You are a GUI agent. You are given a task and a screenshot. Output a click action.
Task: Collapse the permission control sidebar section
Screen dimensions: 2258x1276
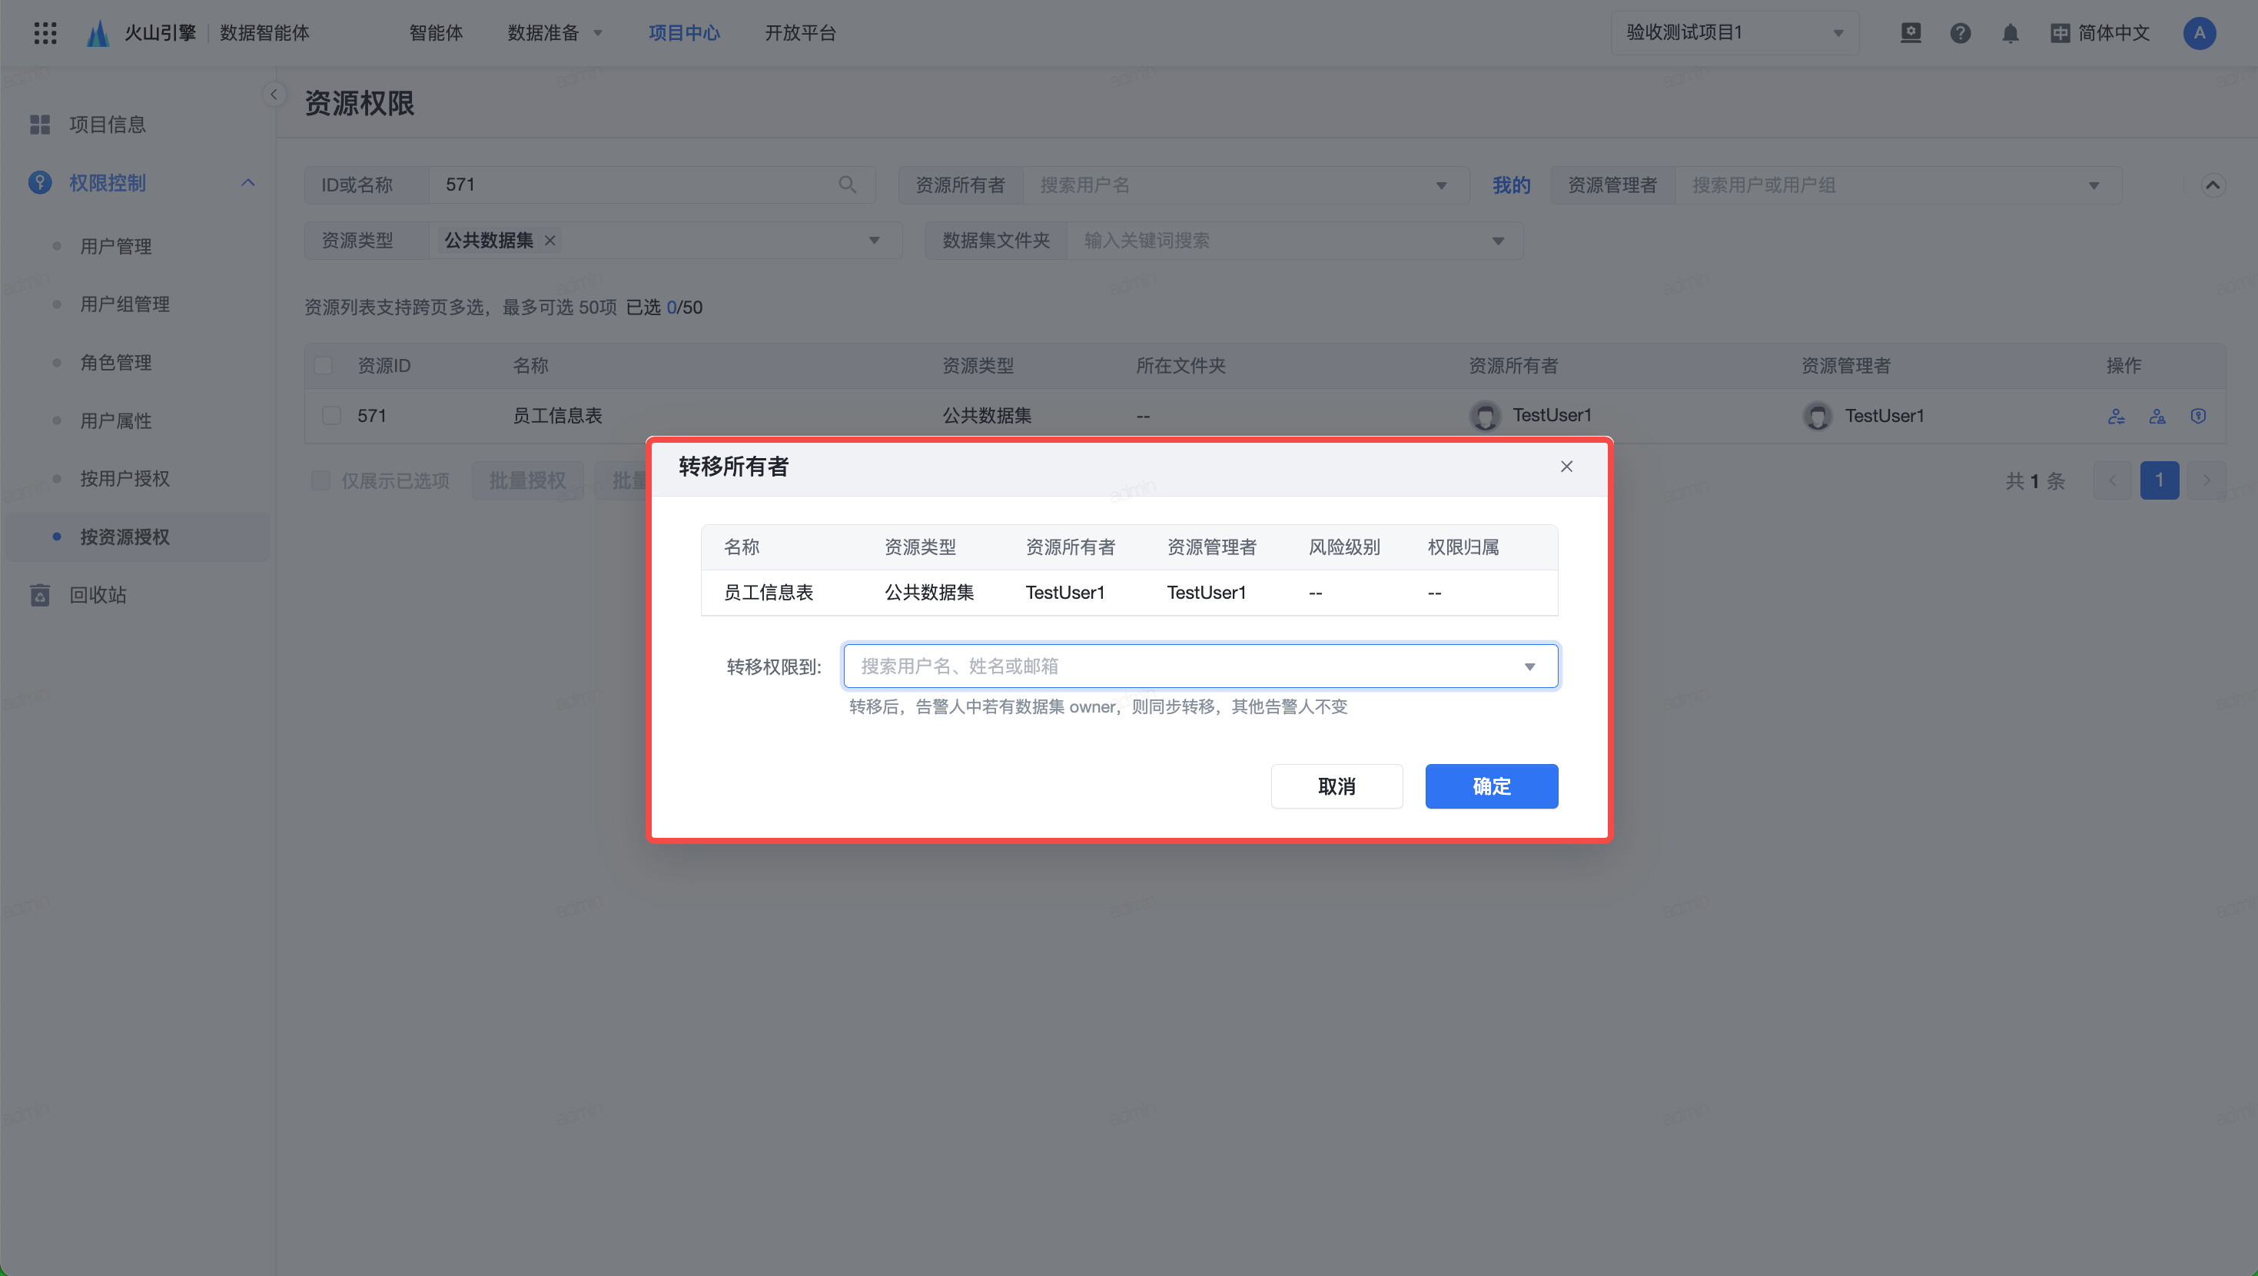248,182
